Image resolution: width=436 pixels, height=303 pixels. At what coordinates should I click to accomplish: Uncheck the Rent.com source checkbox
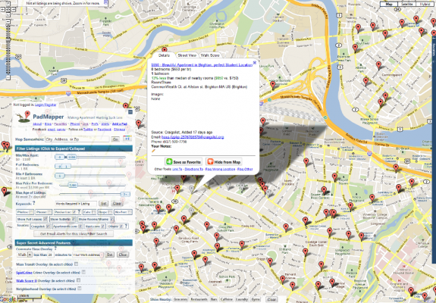[102, 226]
